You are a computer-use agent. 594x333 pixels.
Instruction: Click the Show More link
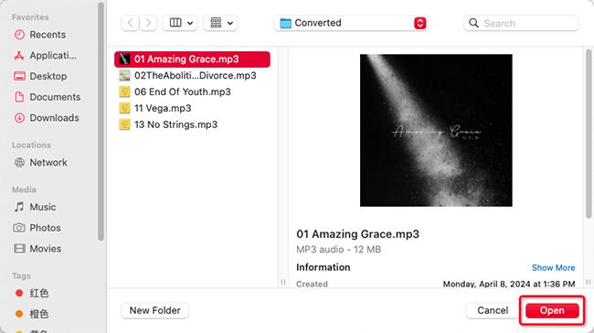tap(553, 268)
